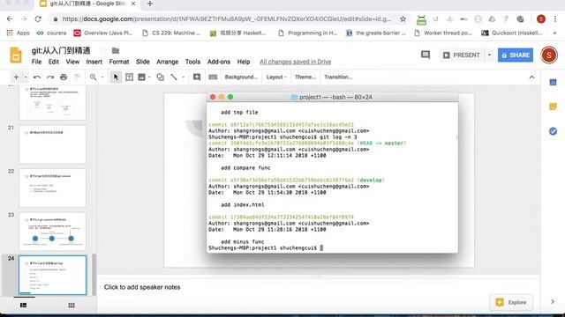Click the Zoom magnifier tool
Viewport: 565px width, 317px height.
pyautogui.click(x=93, y=77)
